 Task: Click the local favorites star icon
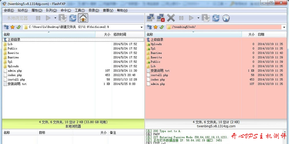click(12, 27)
